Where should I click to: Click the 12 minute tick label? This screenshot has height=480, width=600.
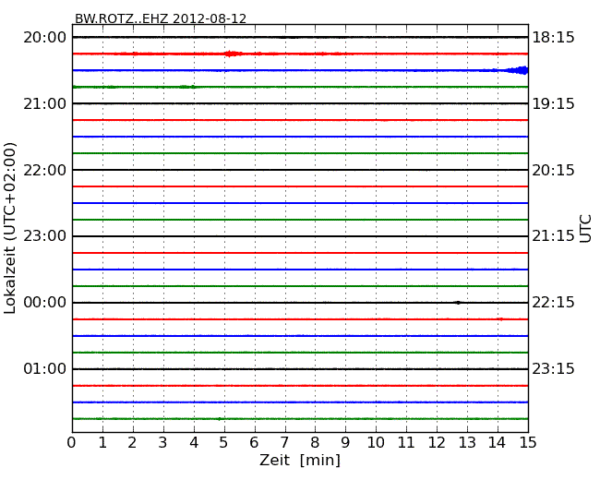[x=437, y=443]
